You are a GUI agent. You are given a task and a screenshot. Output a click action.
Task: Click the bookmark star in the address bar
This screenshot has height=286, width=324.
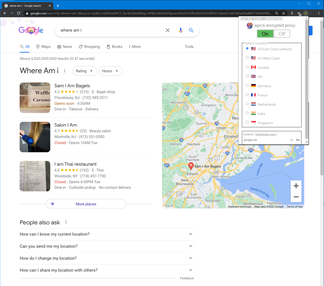coord(283,13)
